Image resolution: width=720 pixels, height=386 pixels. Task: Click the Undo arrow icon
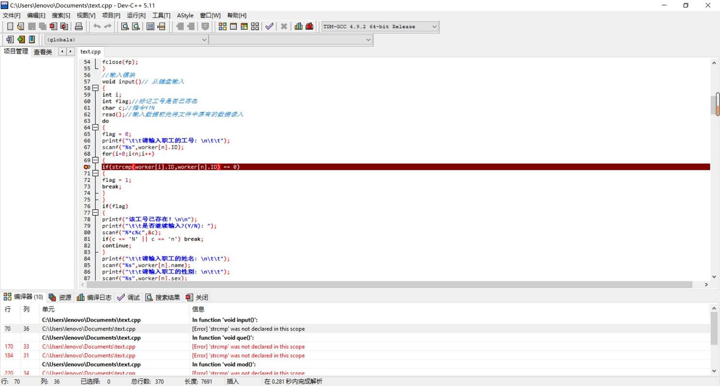[x=97, y=27]
